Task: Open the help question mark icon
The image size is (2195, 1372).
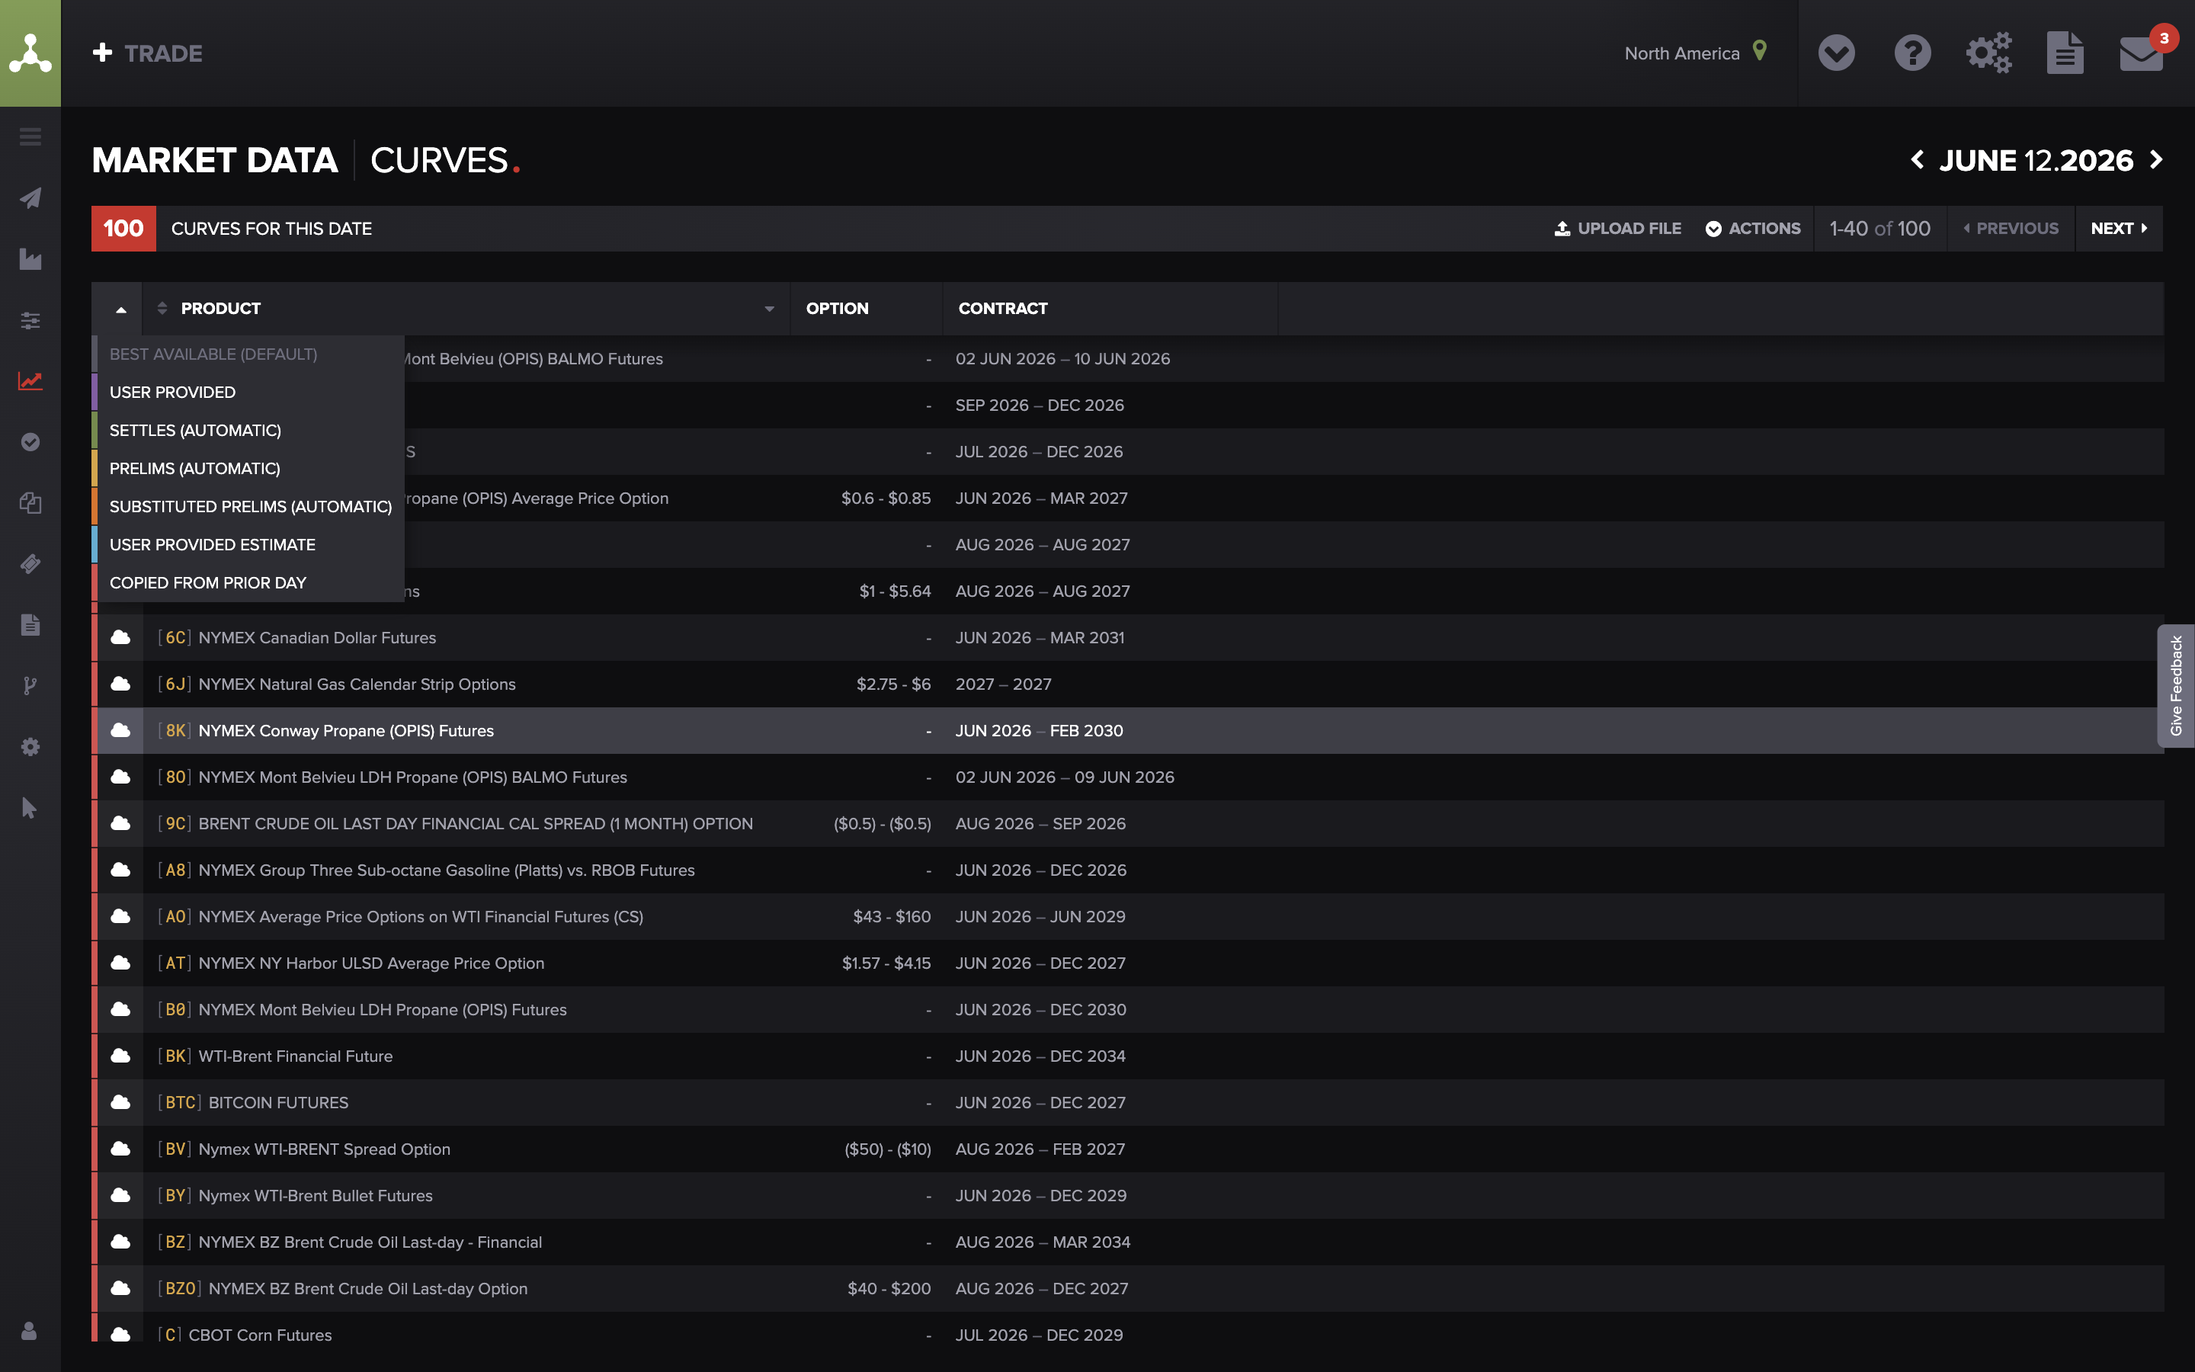Action: coord(1912,53)
